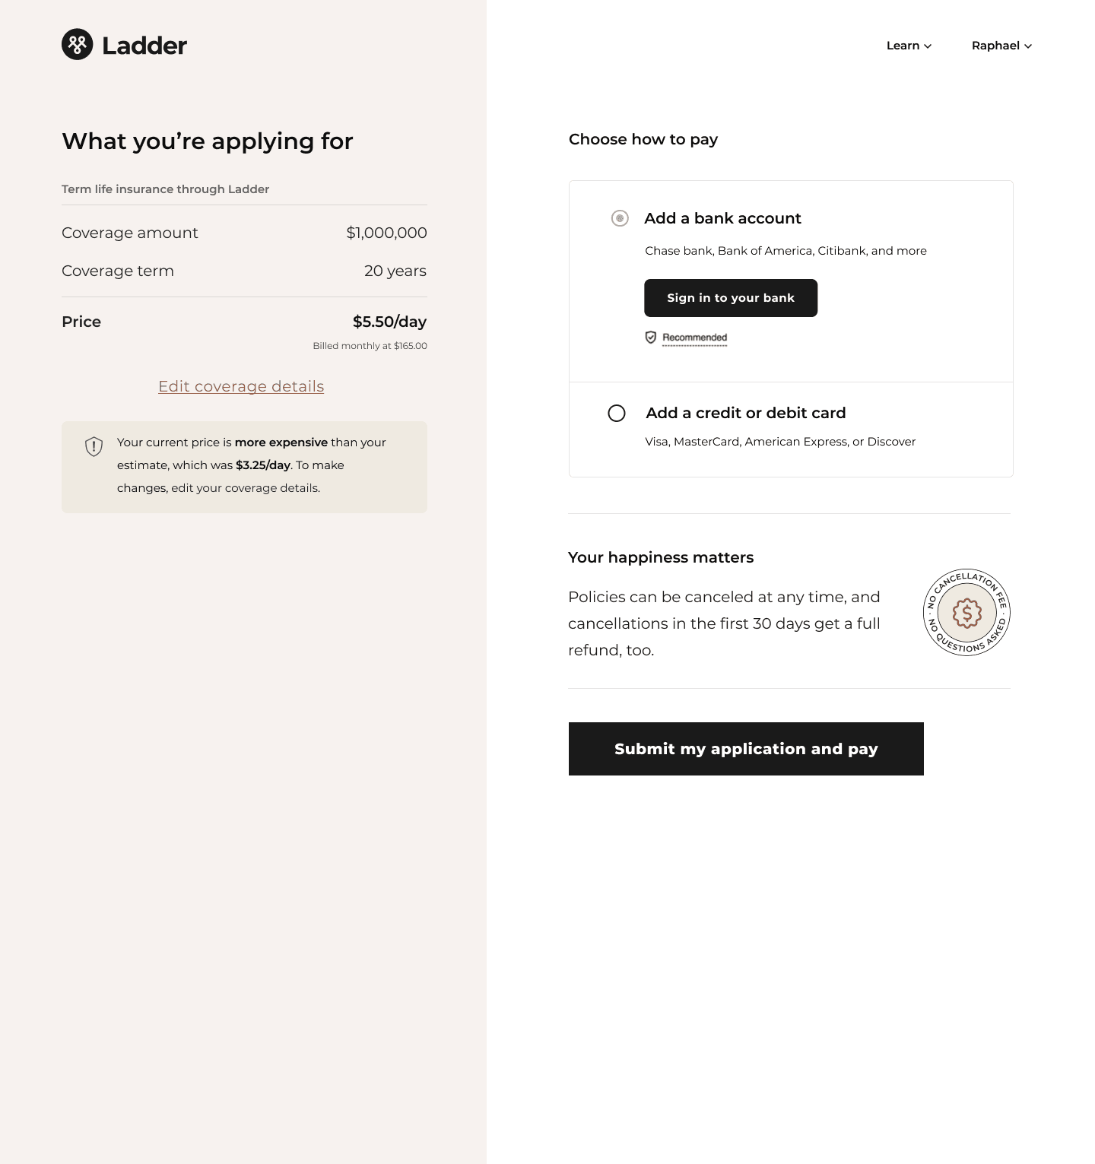Open the Learn menu

tap(903, 46)
